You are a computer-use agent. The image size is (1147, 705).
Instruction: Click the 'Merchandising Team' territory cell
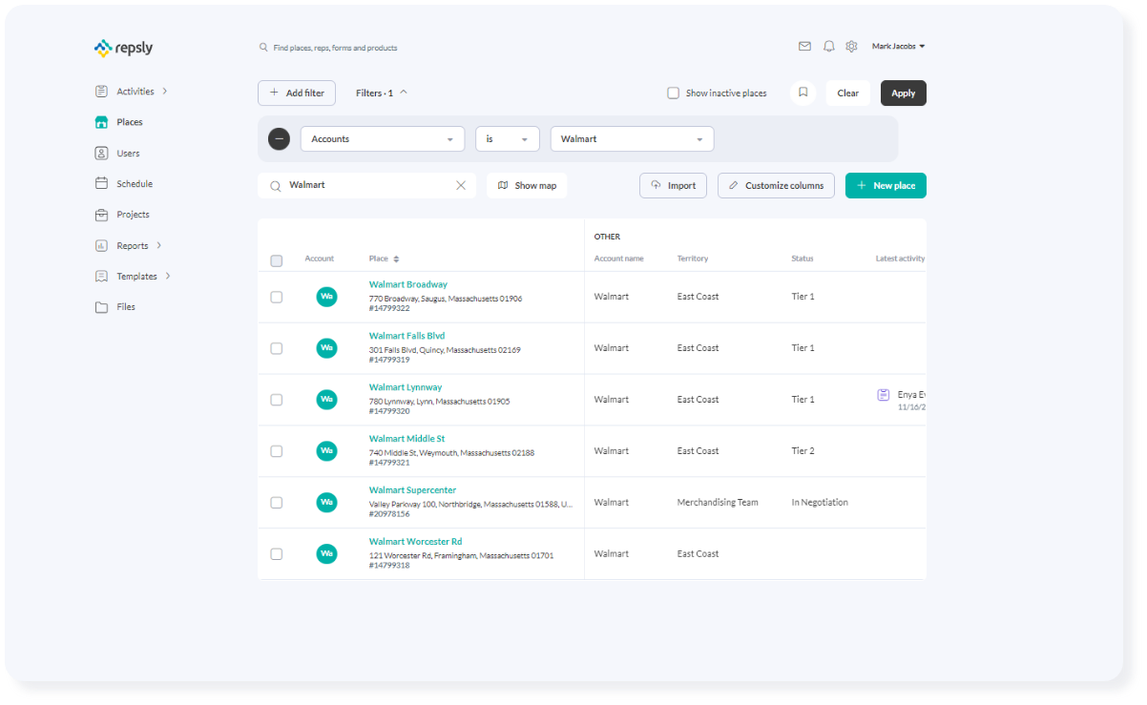(x=718, y=502)
